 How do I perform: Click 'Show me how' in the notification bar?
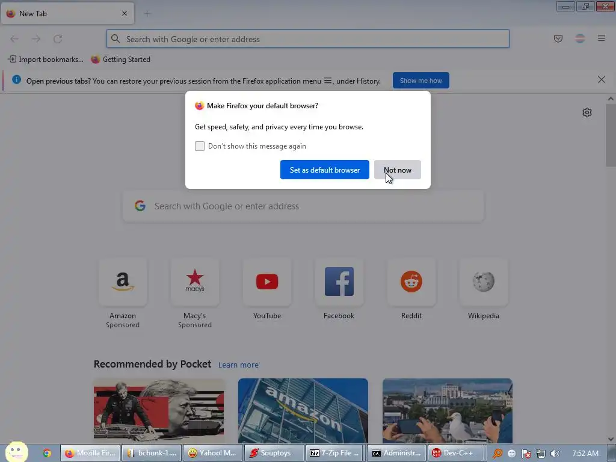[x=420, y=81]
